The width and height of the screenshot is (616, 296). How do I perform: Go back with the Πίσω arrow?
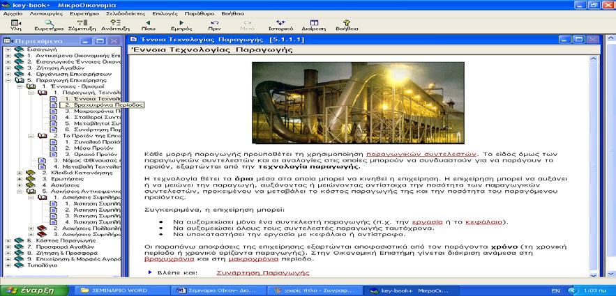point(148,23)
